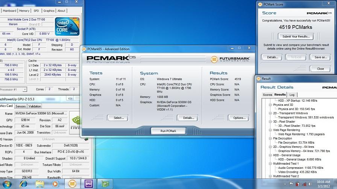Open Options... under Results
This screenshot has width=337, height=189.
tap(239, 118)
